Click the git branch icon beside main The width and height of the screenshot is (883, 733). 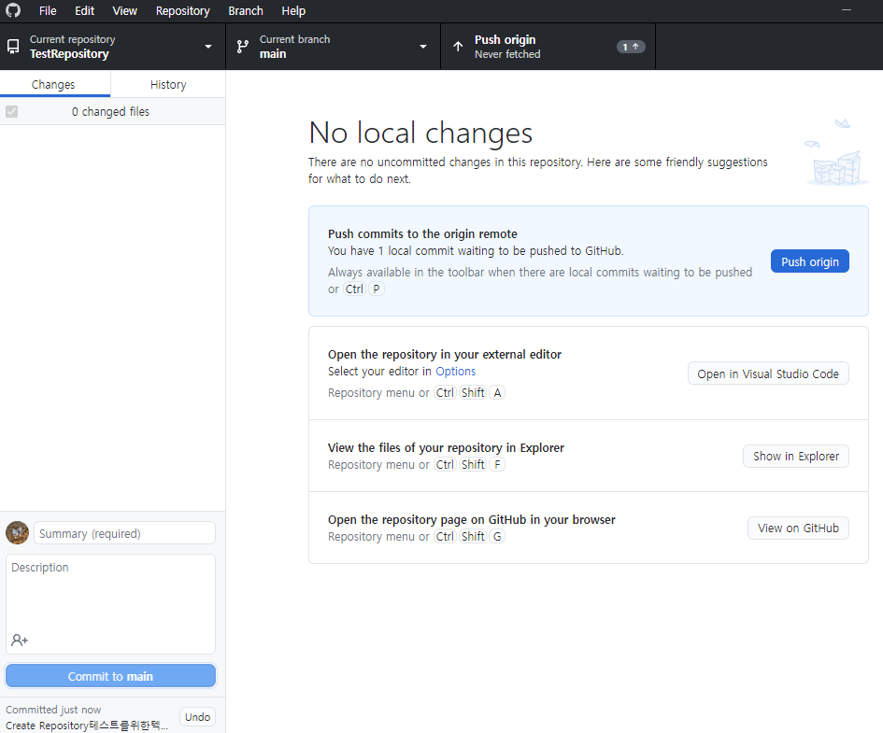243,47
